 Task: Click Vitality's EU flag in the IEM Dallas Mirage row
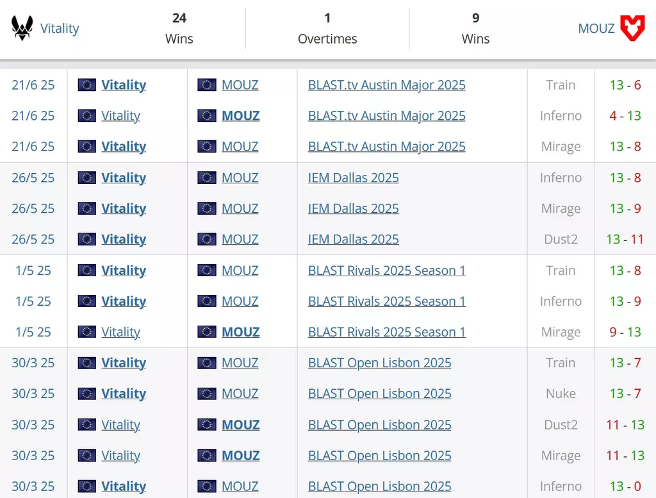click(87, 208)
